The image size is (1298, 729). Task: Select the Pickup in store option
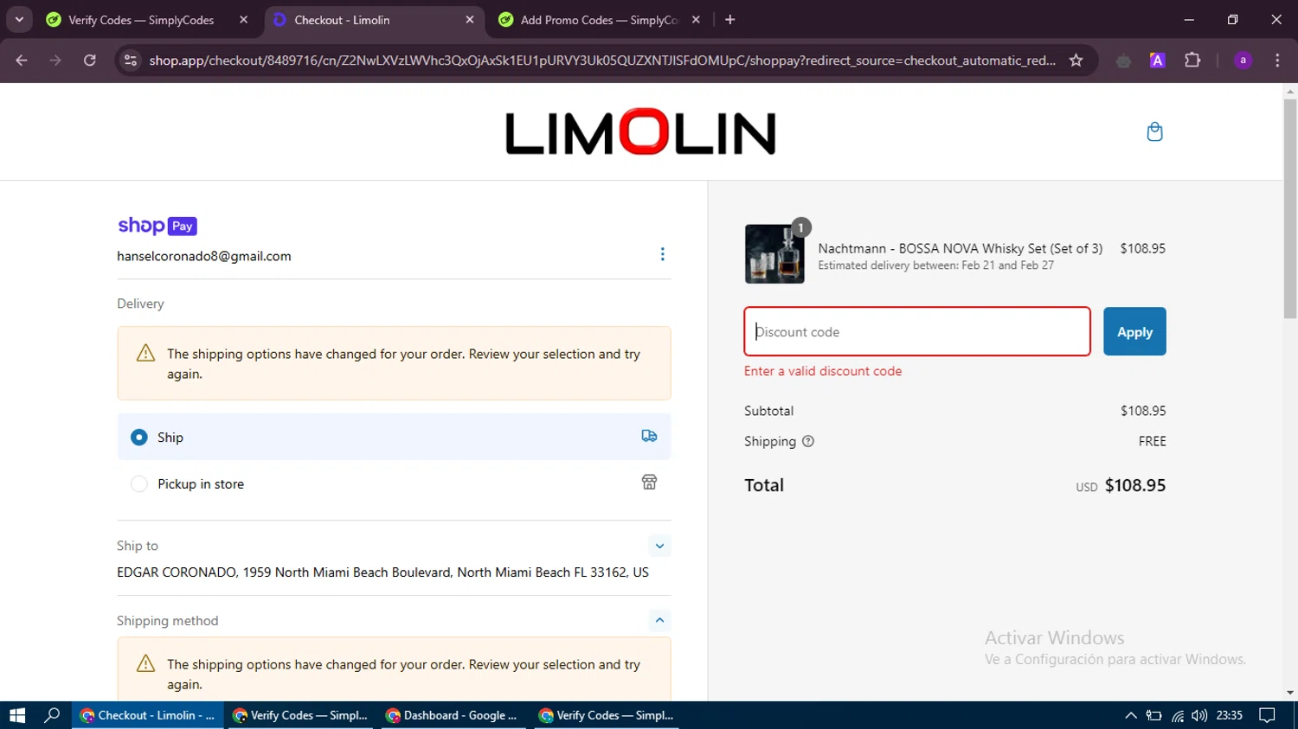(394, 483)
